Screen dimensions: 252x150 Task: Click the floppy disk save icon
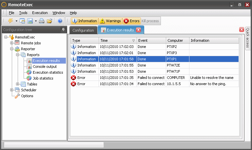coord(30,21)
